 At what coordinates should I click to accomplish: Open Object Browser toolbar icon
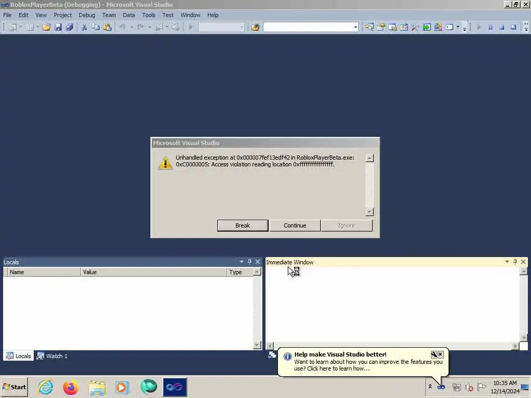pos(404,27)
